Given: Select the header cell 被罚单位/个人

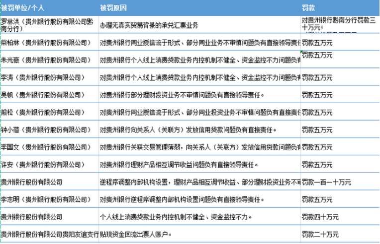Looking at the screenshot, I should pos(49,8).
